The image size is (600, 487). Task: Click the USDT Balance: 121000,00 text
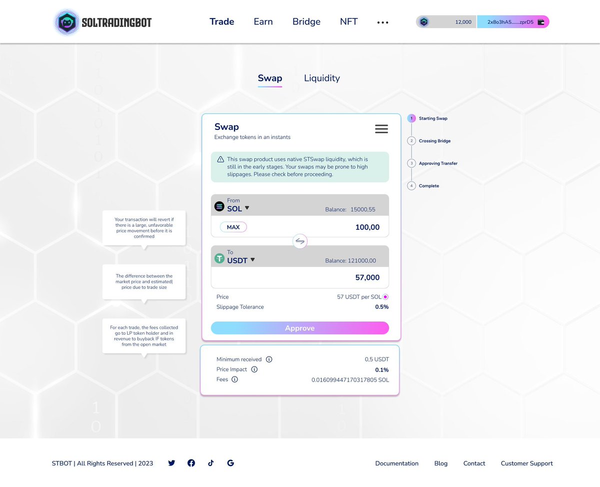[x=350, y=261]
